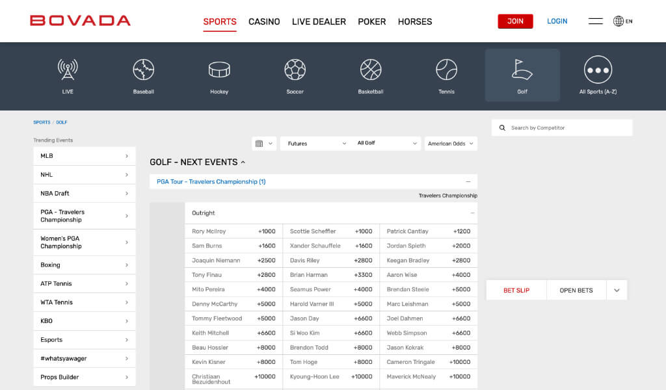Select the Golf flag icon

click(522, 70)
